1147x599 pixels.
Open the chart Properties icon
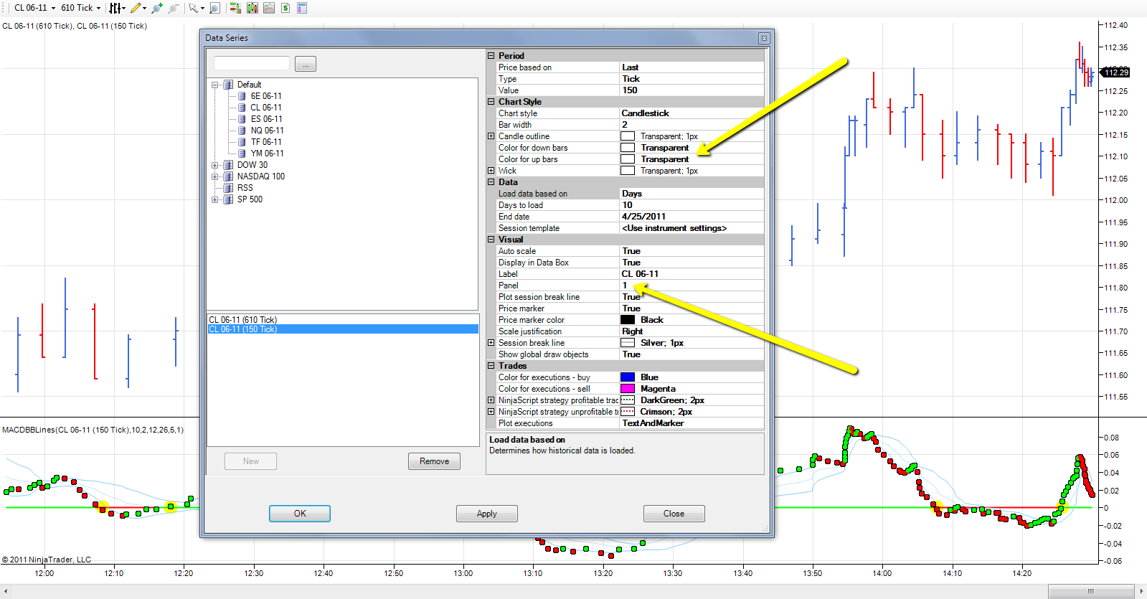[302, 8]
